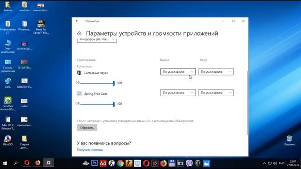Adjust the iSpring Free Cam volume slider
The width and height of the screenshot is (301, 169).
(x=97, y=104)
